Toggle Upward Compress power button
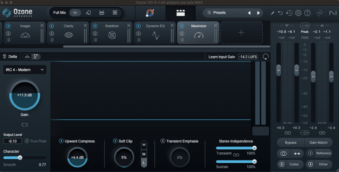 [x=61, y=141]
